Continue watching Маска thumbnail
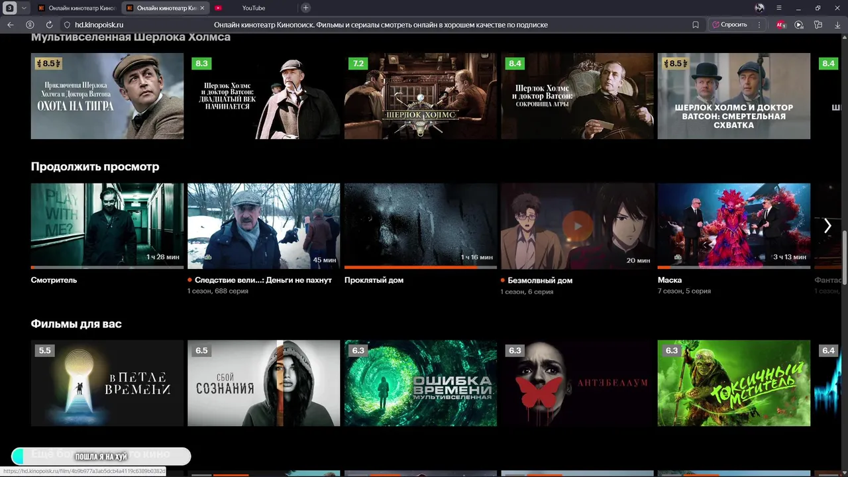The image size is (848, 477). 734,225
